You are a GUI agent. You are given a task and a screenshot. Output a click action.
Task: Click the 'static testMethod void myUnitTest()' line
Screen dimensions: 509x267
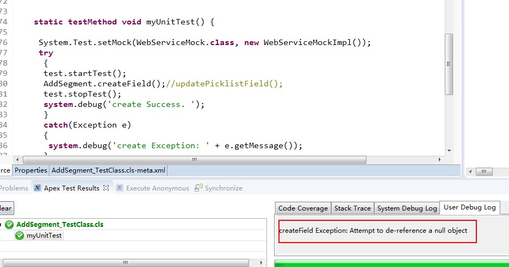[124, 22]
